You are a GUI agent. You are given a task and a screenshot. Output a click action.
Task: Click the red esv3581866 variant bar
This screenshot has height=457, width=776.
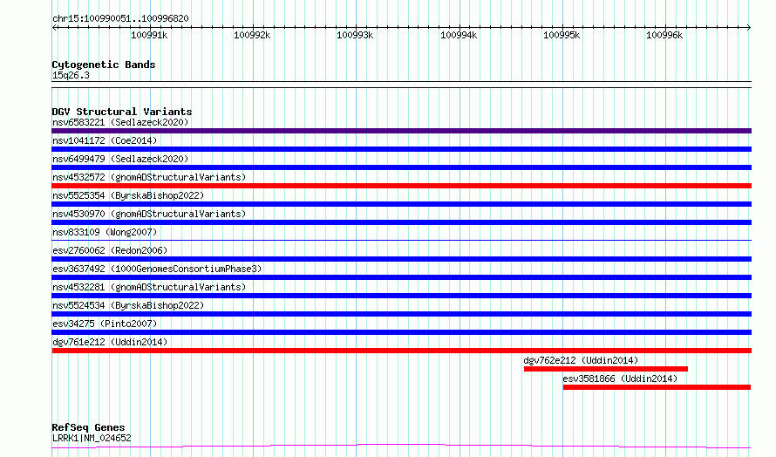pos(657,387)
